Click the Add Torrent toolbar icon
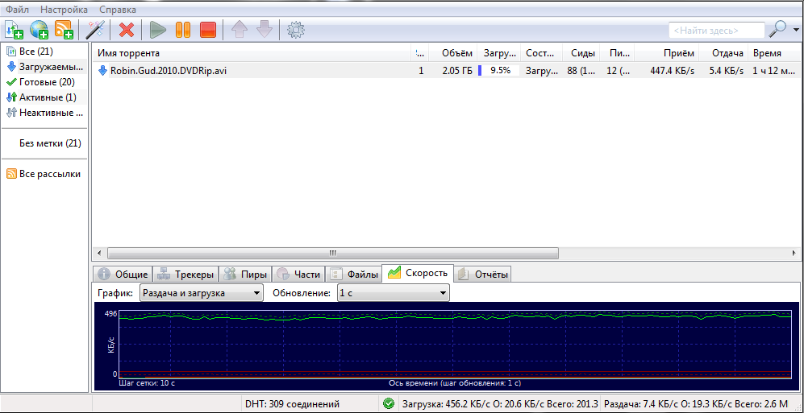The width and height of the screenshot is (804, 413). 14,30
